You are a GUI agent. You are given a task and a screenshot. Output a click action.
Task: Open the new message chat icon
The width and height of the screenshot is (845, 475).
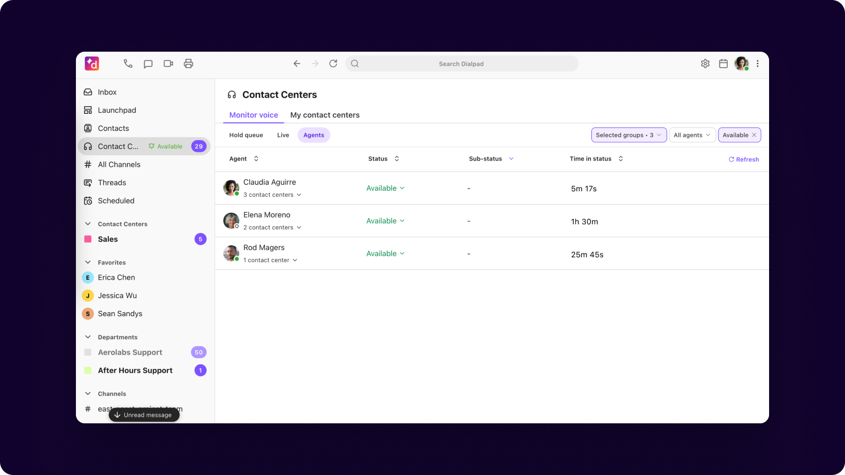[x=148, y=64]
